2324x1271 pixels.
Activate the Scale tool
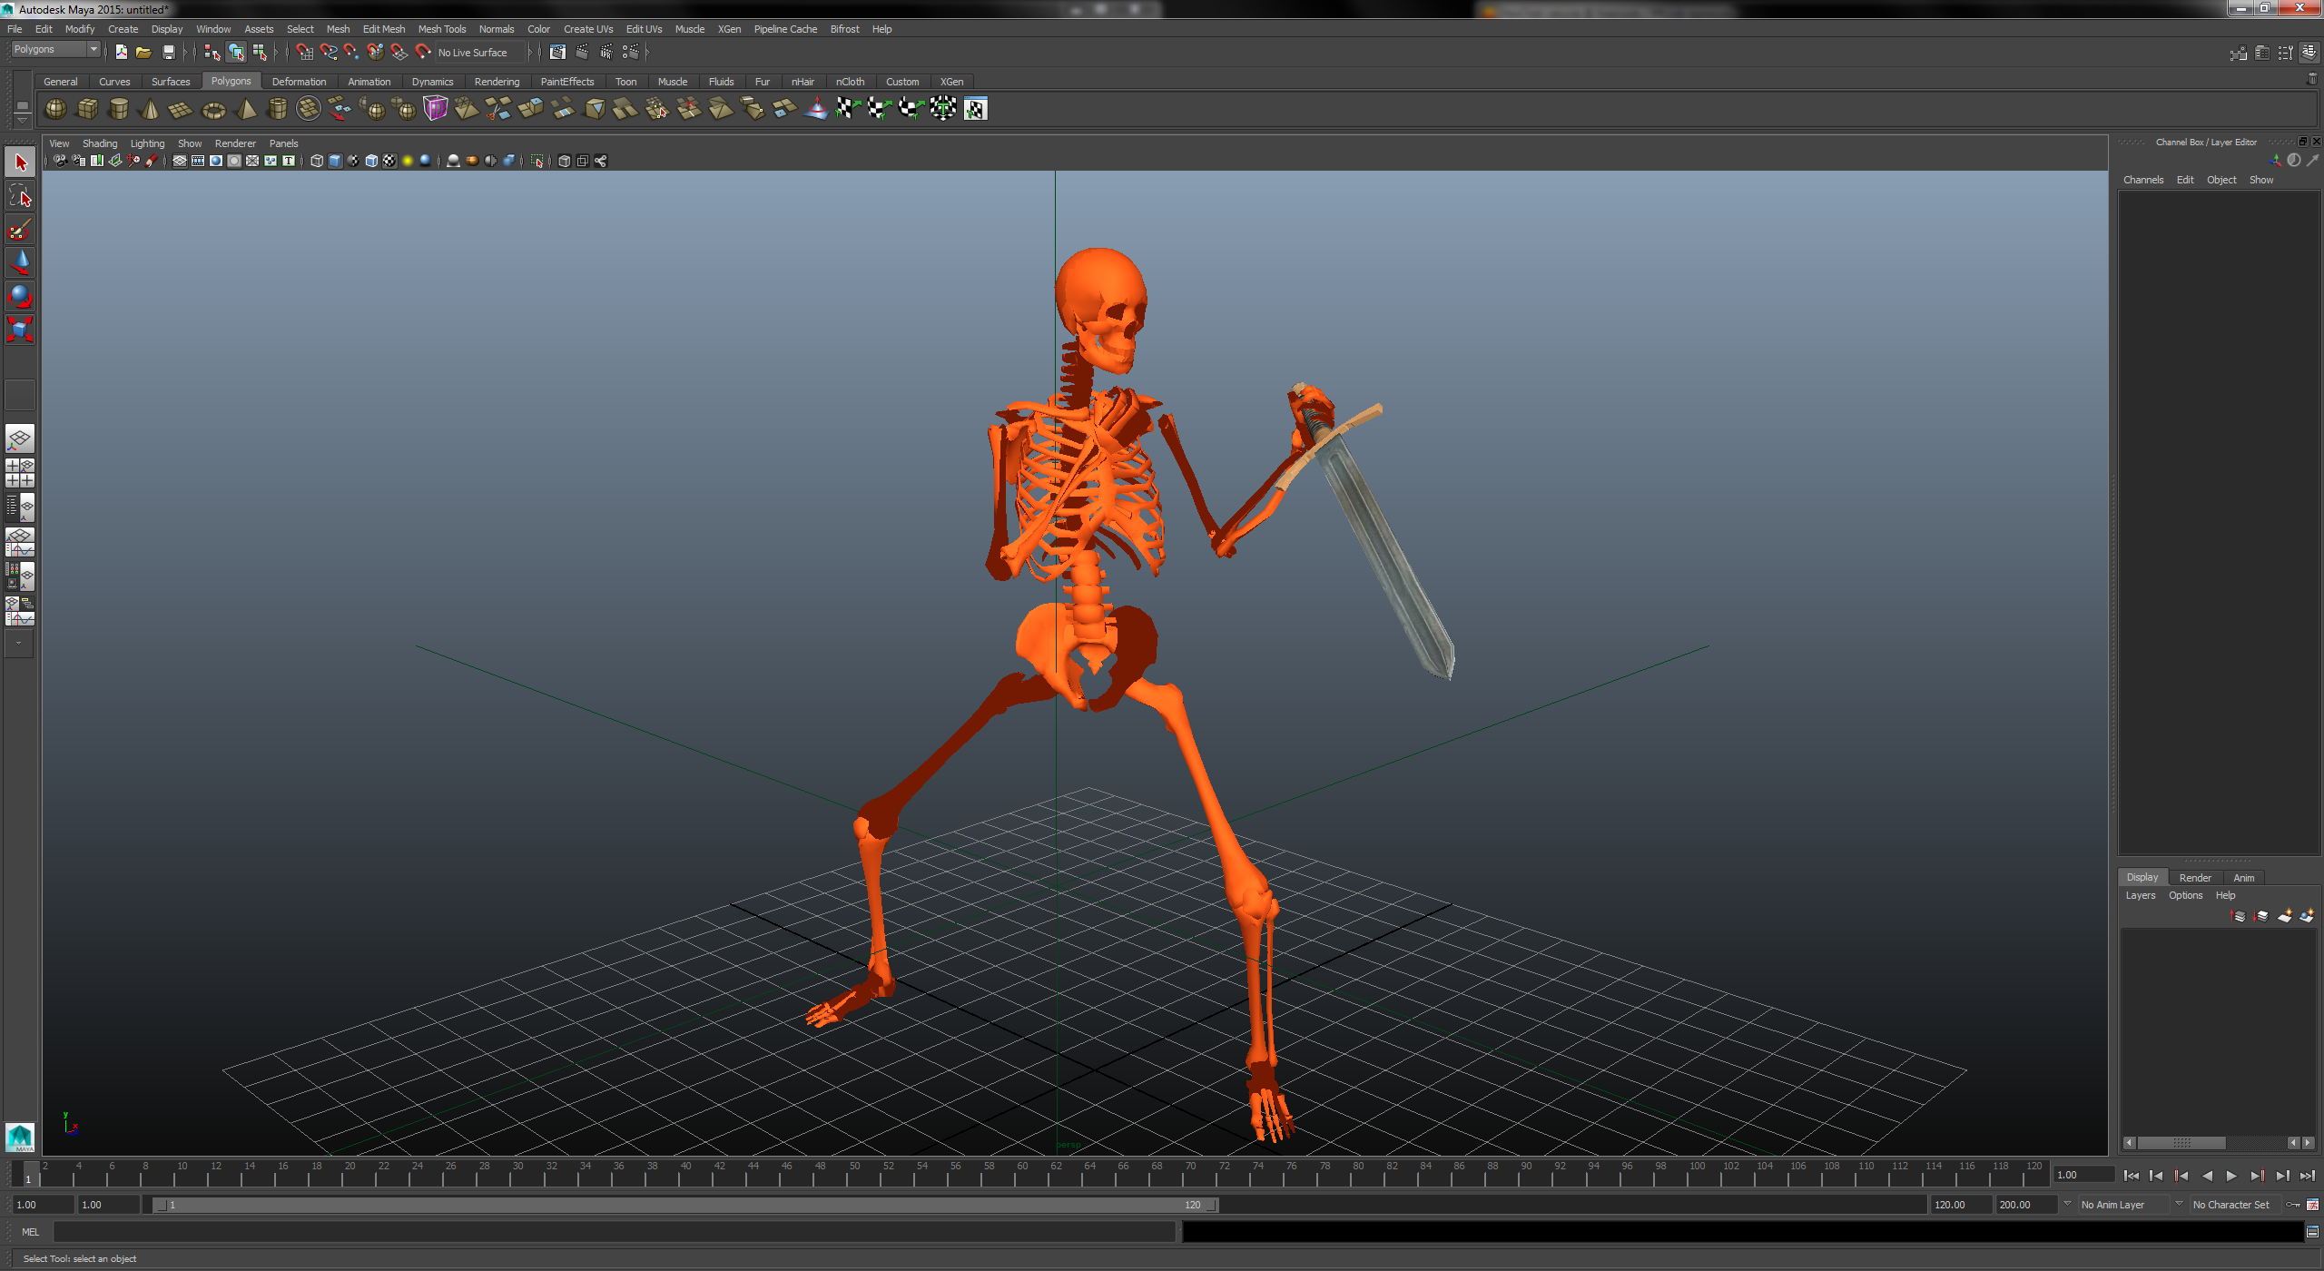point(20,329)
